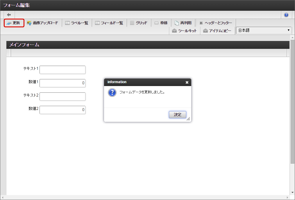The height and width of the screenshot is (200, 295).
Task: Click the vertical scrollbar down arrow
Action: pyautogui.click(x=292, y=192)
